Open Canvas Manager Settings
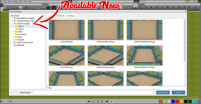The height and width of the screenshot is (104, 201). coord(70,16)
